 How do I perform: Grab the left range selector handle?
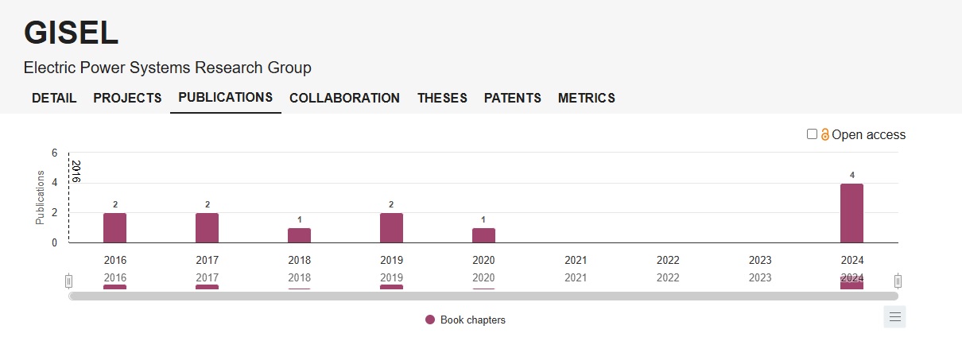[69, 281]
